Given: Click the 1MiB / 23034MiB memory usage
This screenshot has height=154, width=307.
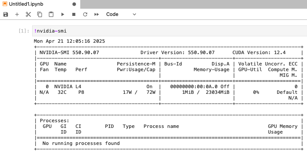Looking at the screenshot, I should tap(206, 92).
